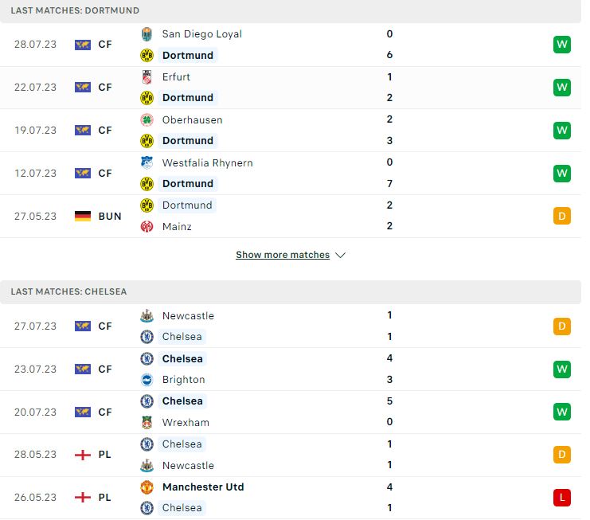Click the San Diego Loyal team crest
Viewport: 590px width, 520px height.
(147, 34)
